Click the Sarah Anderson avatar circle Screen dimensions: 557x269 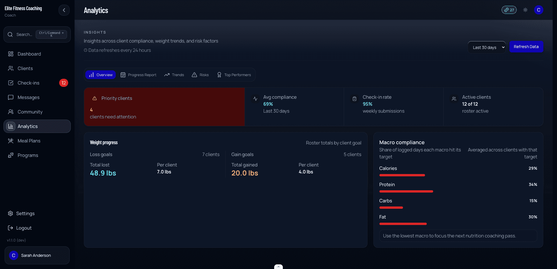[14, 255]
